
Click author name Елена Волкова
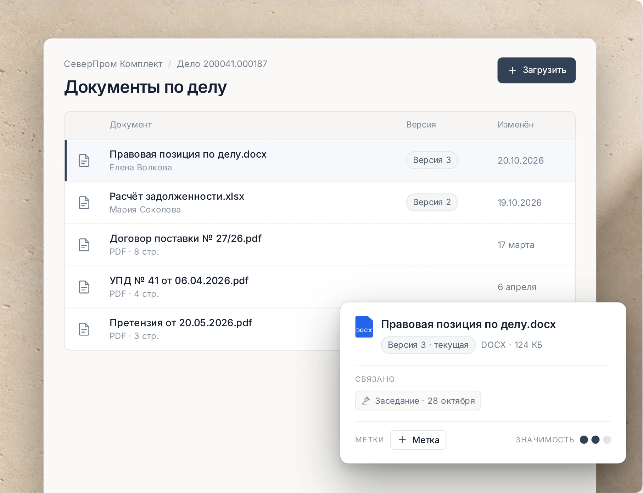141,168
